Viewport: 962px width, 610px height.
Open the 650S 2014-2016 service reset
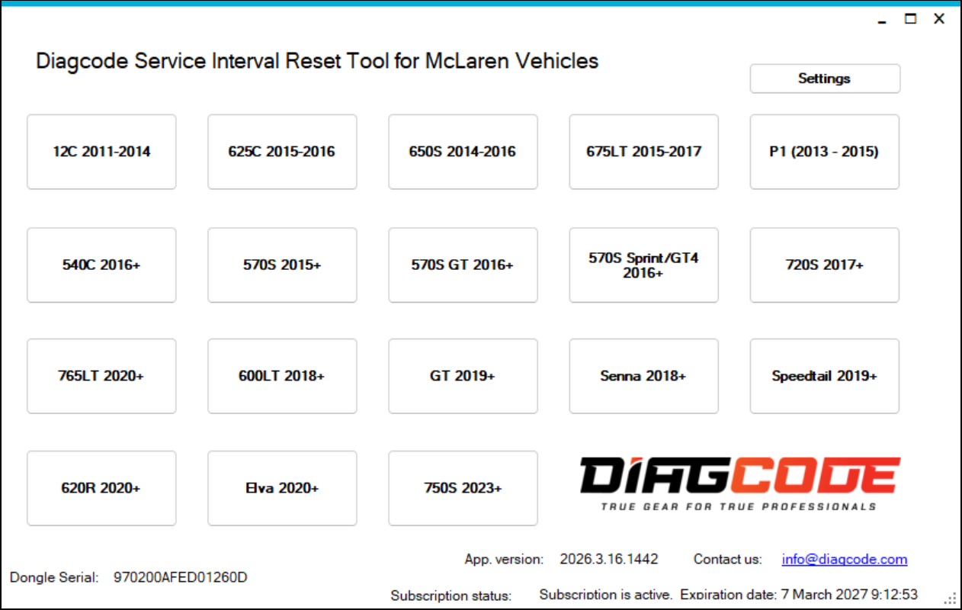click(x=463, y=152)
